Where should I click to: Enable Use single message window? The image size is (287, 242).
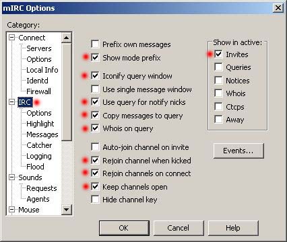[x=95, y=89]
